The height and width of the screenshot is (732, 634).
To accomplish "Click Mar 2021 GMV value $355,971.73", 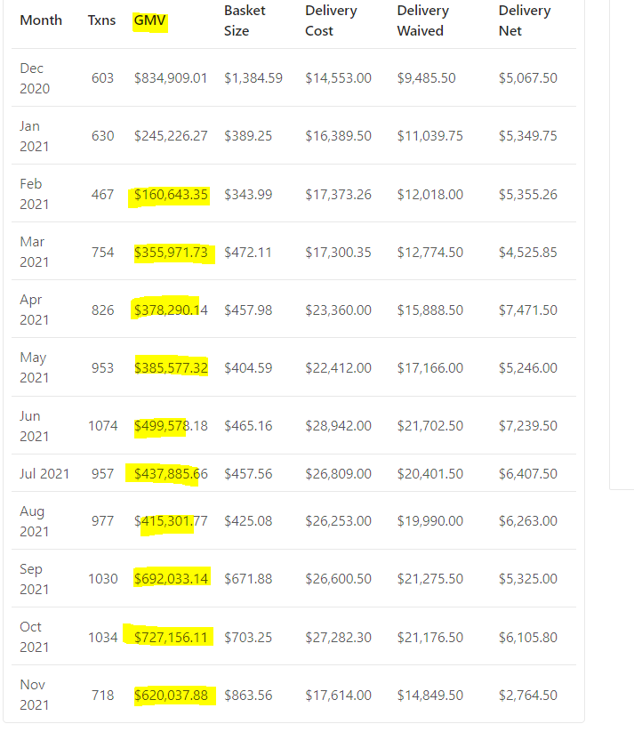I will pyautogui.click(x=171, y=253).
